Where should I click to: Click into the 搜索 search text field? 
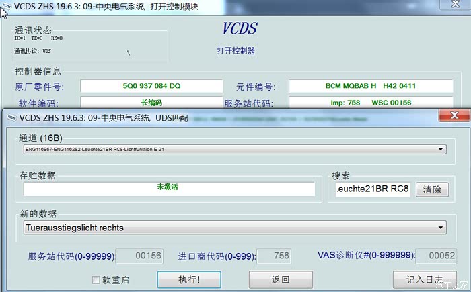pos(372,189)
